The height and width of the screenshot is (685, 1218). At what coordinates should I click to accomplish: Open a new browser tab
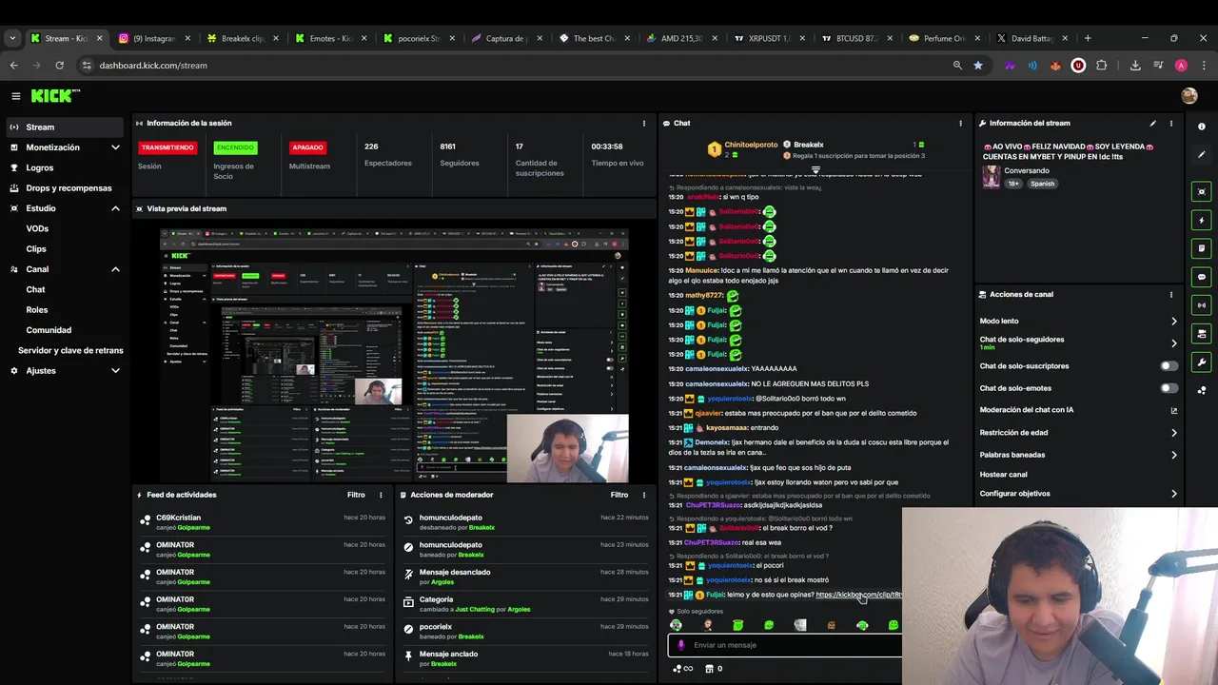point(1088,38)
